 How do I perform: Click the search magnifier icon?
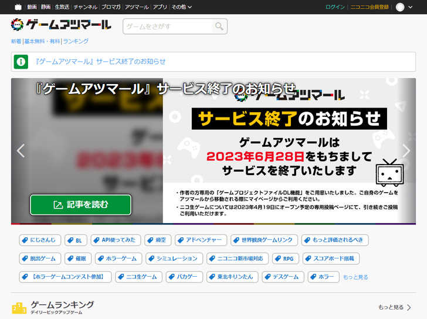coord(219,26)
